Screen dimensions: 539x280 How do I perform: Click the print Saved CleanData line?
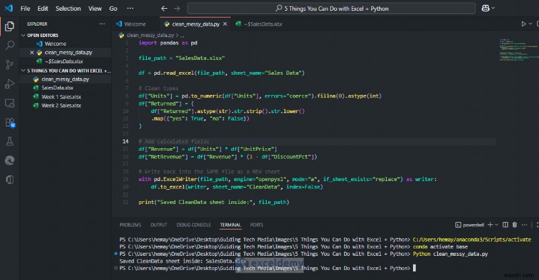click(x=214, y=202)
